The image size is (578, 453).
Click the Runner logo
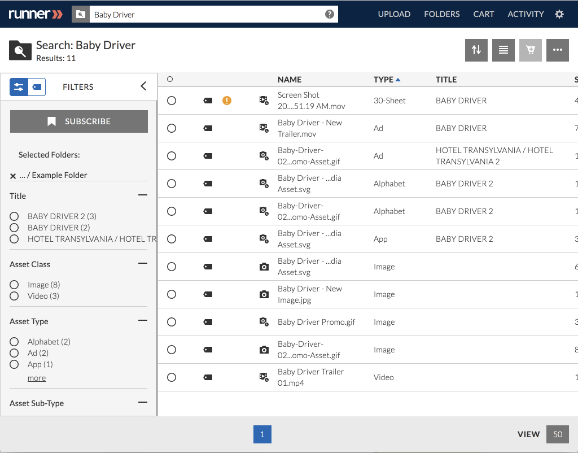click(x=36, y=14)
